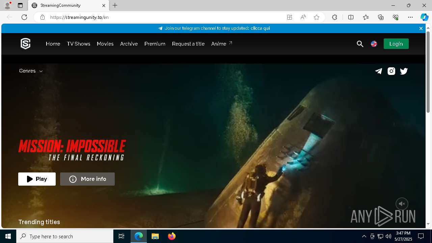432x243 pixels.
Task: Click the scrollbar down arrow
Action: 428,224
